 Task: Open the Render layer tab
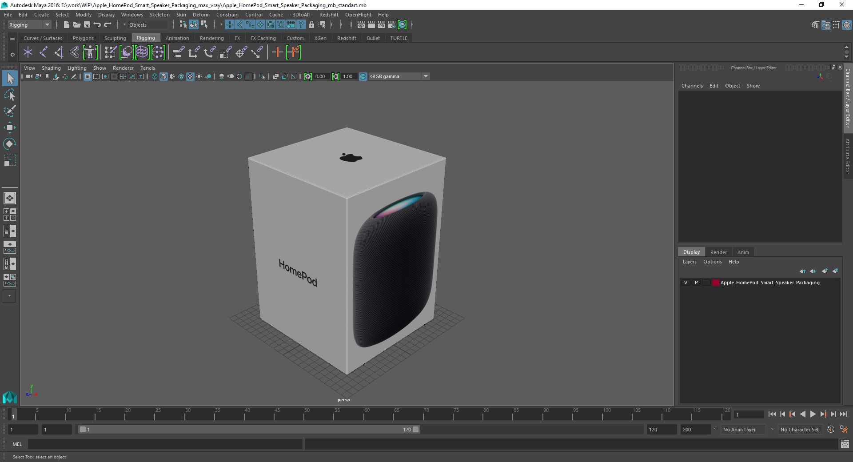718,252
